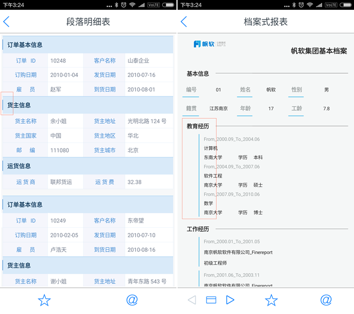
Task: Select address 青年东路 543 号
Action: (147, 281)
